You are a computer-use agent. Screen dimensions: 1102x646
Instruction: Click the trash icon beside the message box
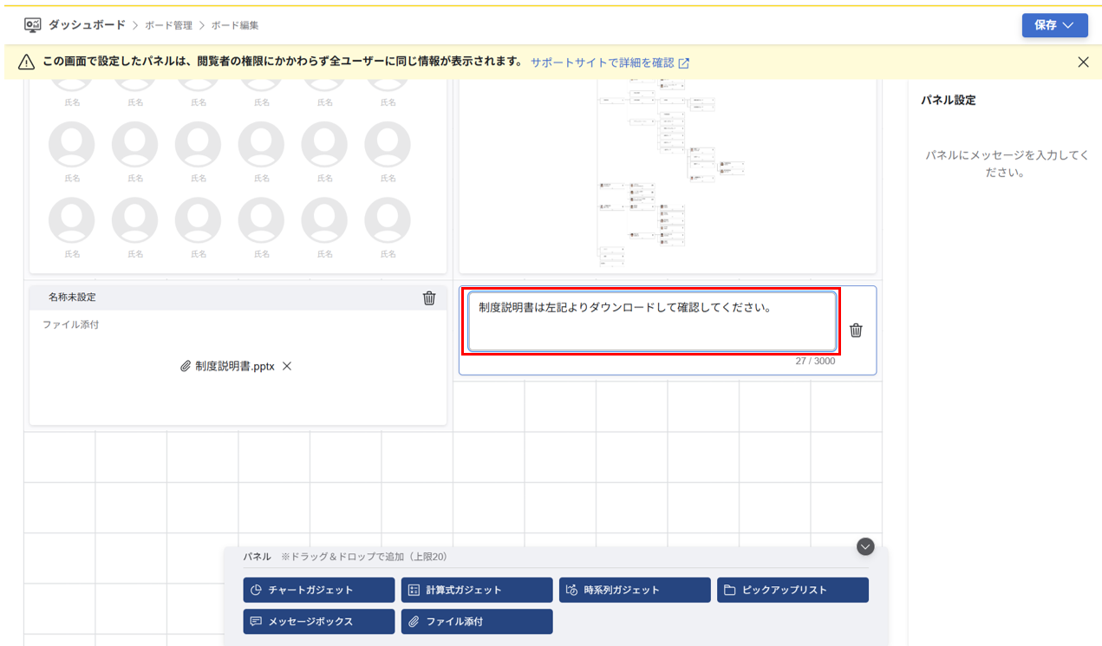pyautogui.click(x=856, y=330)
